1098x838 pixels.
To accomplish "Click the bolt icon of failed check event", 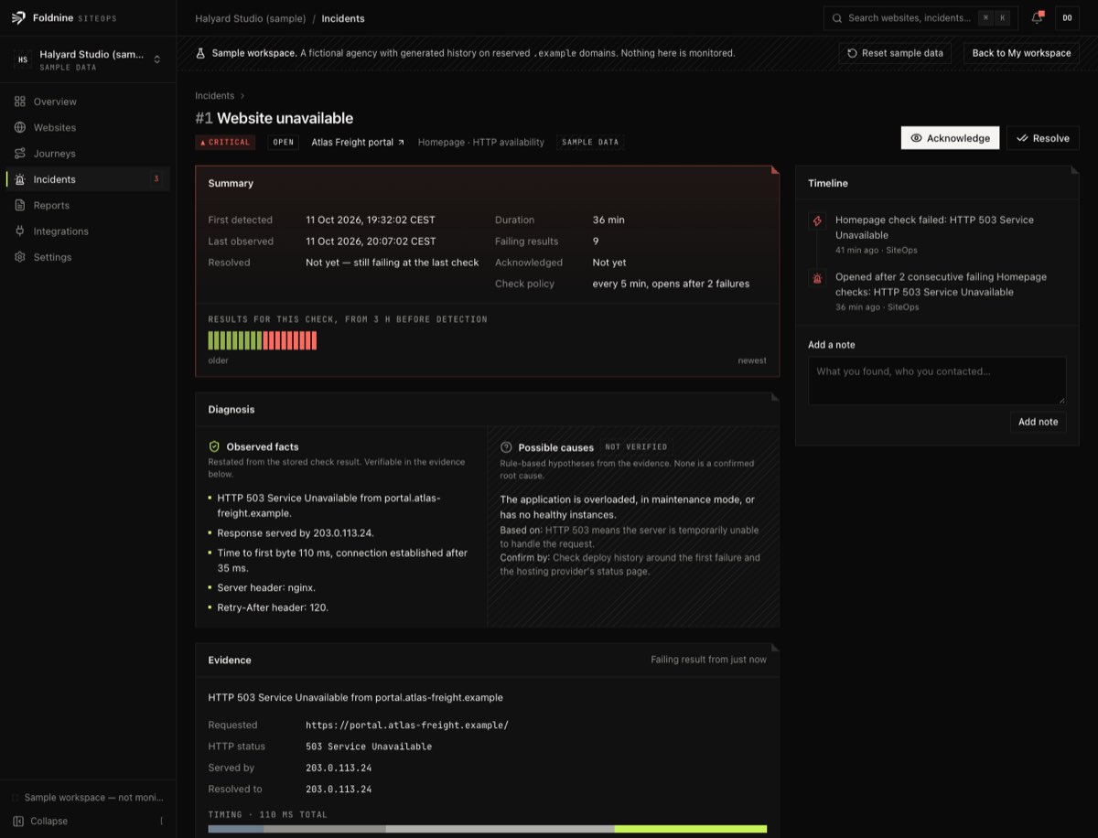I will click(x=817, y=220).
